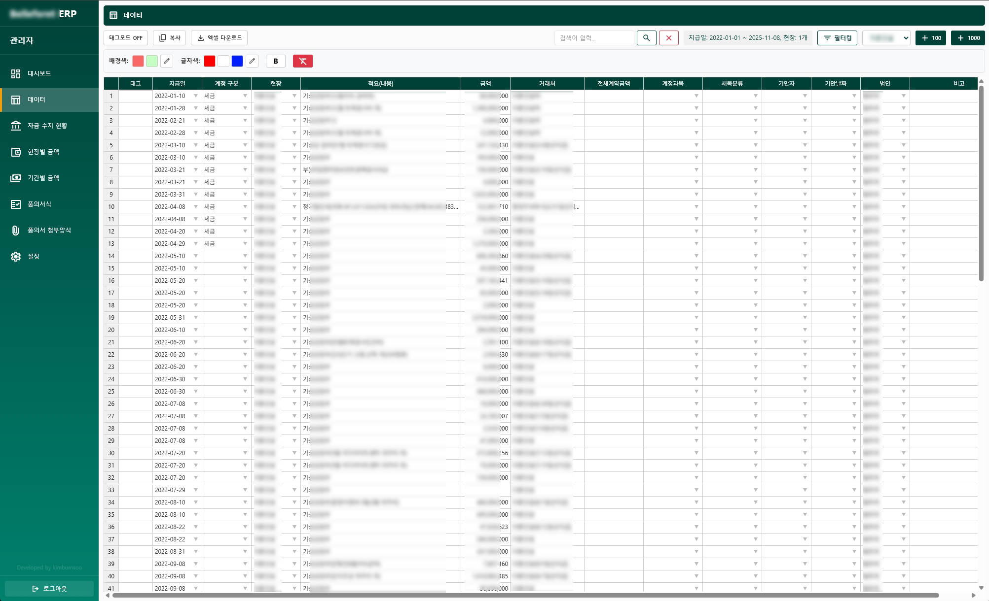Viewport: 989px width, 601px height.
Task: Open 품의서 첨부양식 paperclip item
Action: tap(49, 230)
